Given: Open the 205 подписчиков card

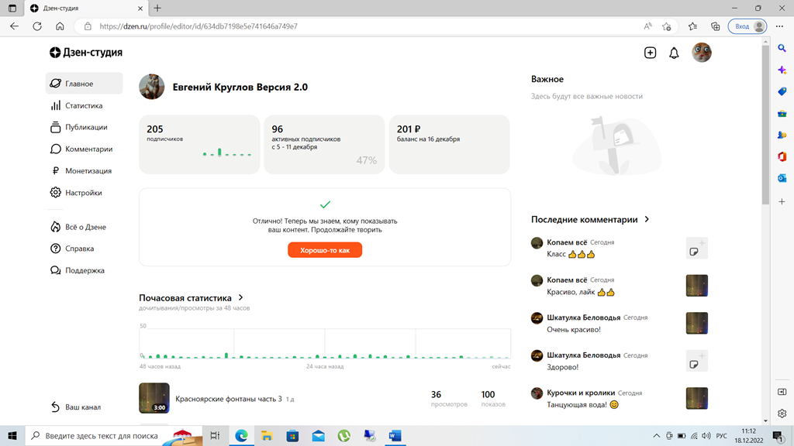Looking at the screenshot, I should [x=199, y=145].
